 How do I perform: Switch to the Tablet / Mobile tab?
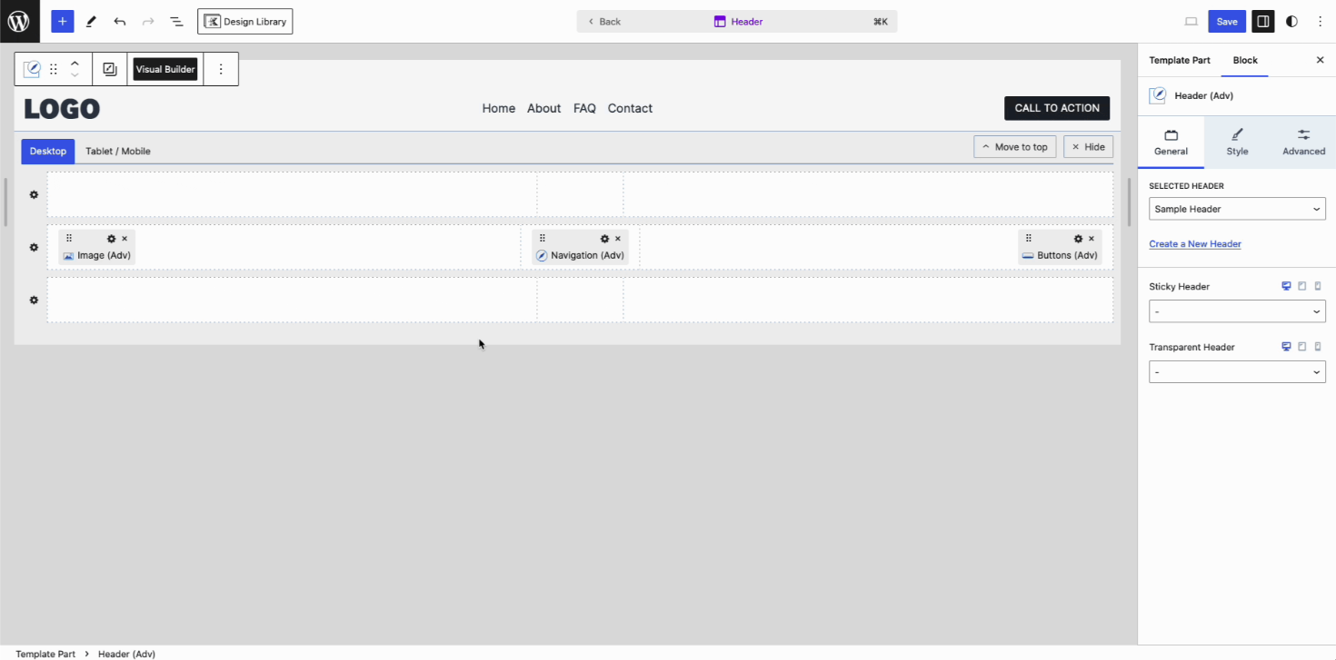coord(118,151)
